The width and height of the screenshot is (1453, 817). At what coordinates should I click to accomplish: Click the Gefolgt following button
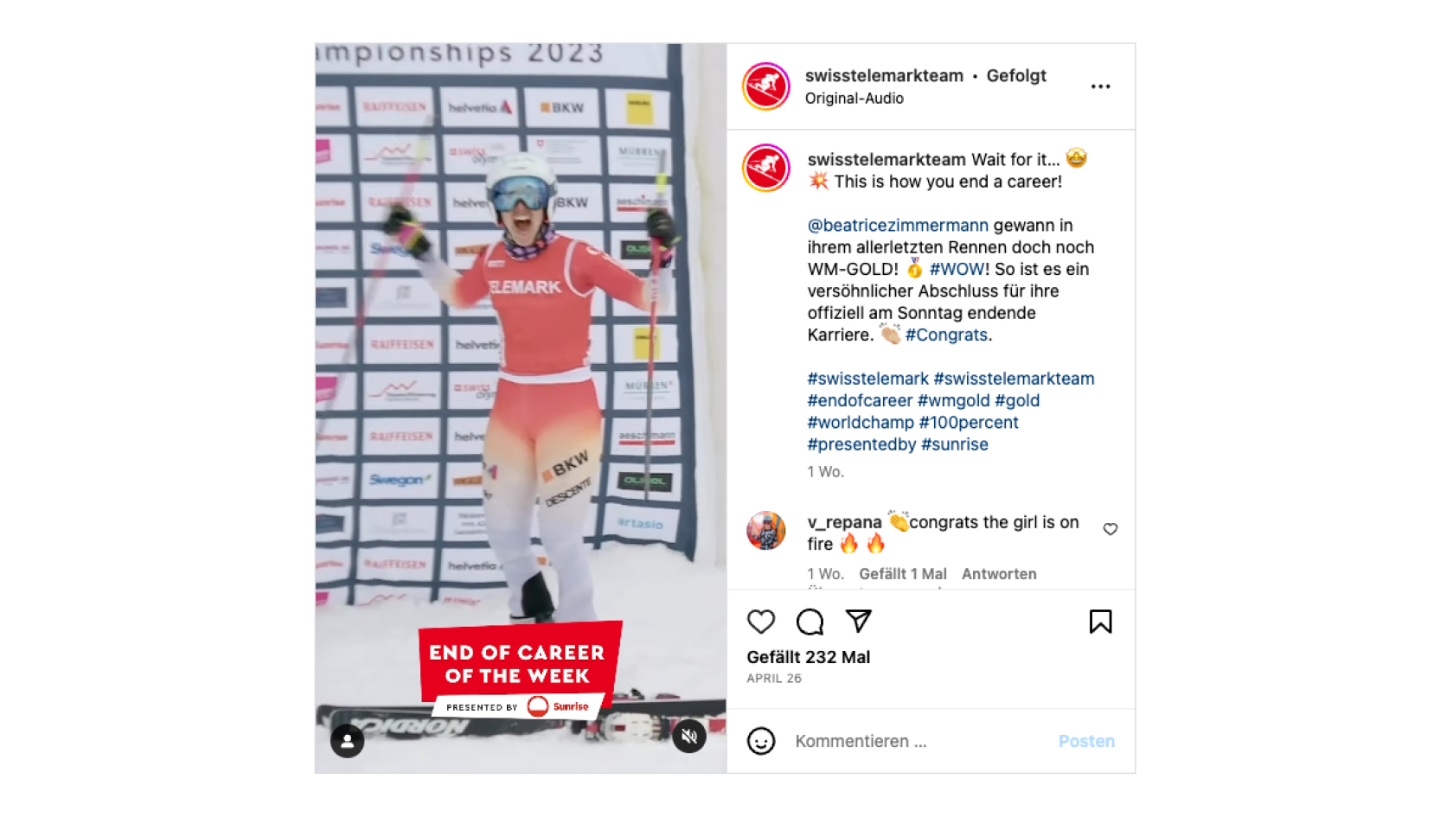[x=1016, y=76]
